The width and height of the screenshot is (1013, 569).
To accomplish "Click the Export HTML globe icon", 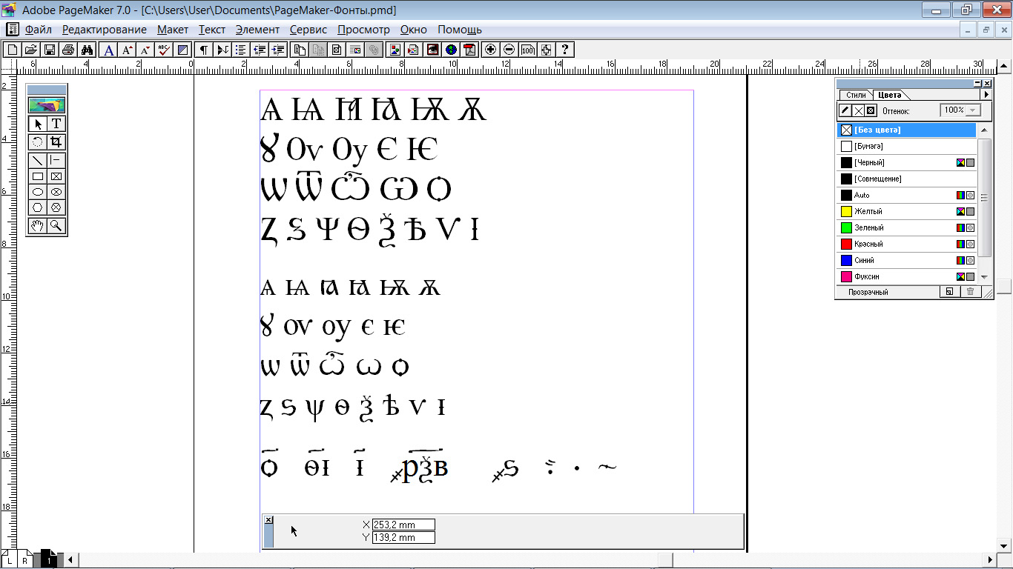I will pyautogui.click(x=451, y=50).
